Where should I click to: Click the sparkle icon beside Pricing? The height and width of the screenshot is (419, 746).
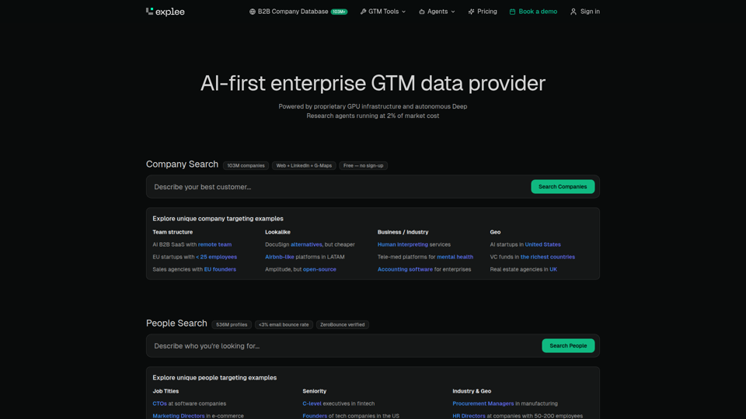tap(471, 12)
